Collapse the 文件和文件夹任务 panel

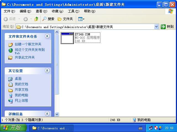pos(47,36)
